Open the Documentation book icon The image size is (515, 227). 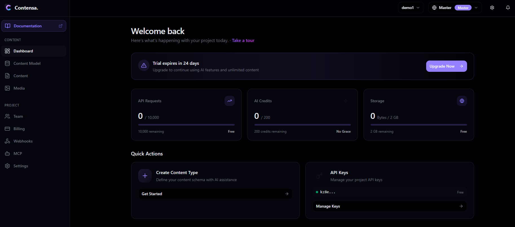[x=8, y=26]
